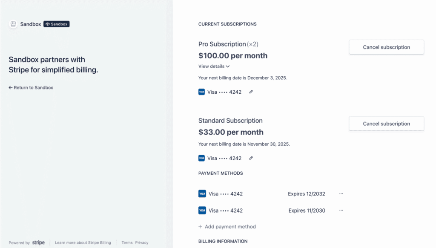Click Visa icon under Standard Subscription

[x=202, y=158]
